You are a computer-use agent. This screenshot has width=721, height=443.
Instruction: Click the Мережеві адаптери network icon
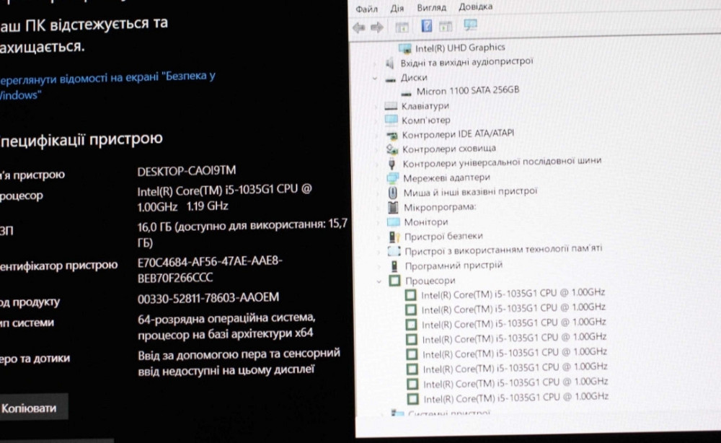393,177
